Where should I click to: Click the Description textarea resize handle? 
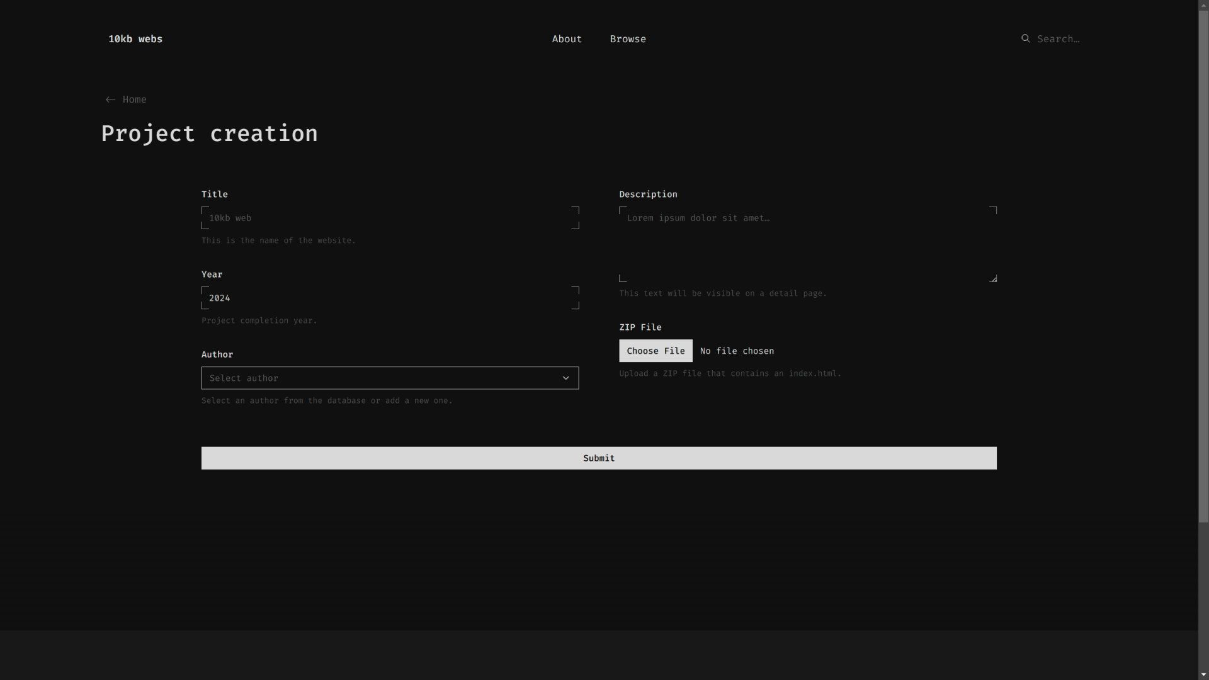point(993,278)
